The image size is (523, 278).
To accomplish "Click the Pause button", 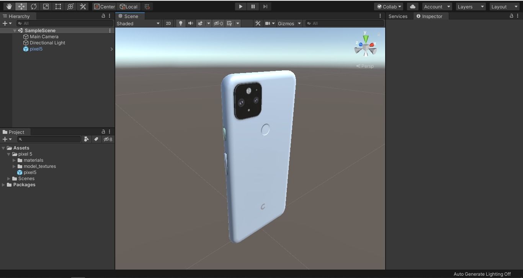I will click(253, 7).
